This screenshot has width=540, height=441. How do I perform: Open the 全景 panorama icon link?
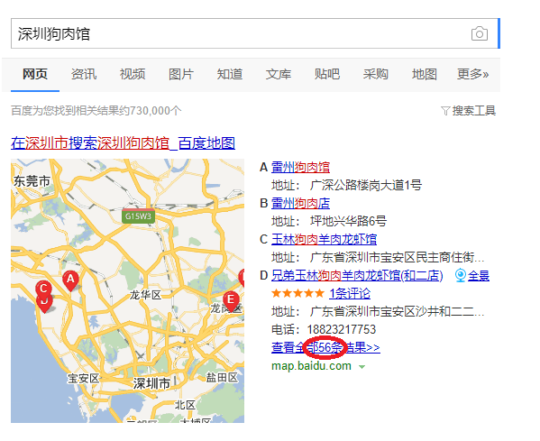click(x=472, y=276)
